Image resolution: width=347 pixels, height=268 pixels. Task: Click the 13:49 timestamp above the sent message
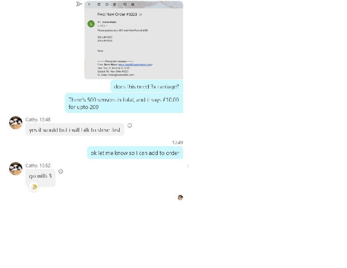(x=177, y=142)
